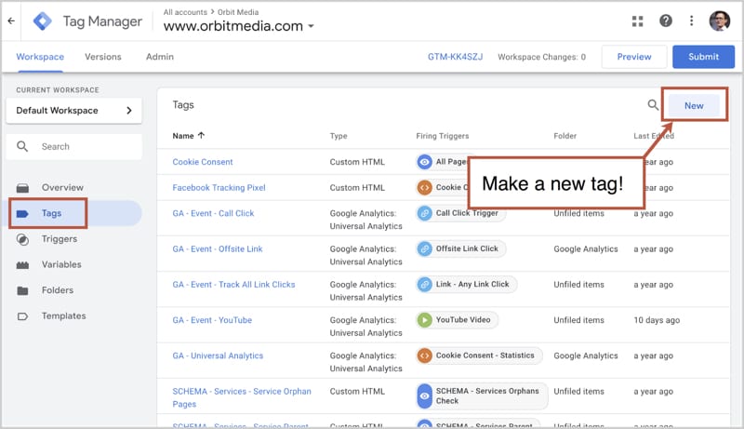
Task: Click the Preview button
Action: pos(634,57)
